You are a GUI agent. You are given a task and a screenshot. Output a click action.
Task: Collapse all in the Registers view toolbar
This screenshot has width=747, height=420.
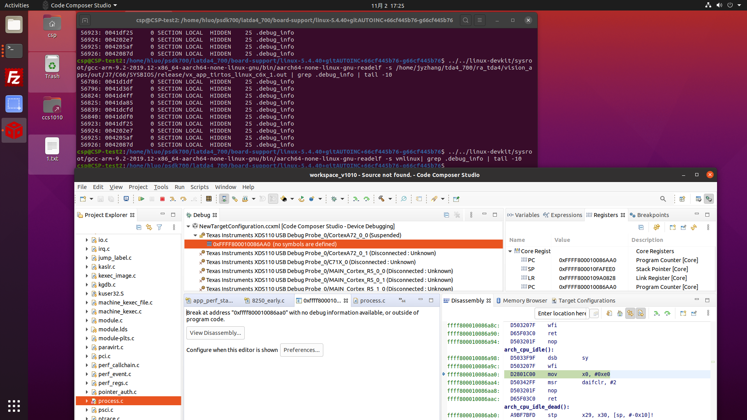(x=641, y=227)
